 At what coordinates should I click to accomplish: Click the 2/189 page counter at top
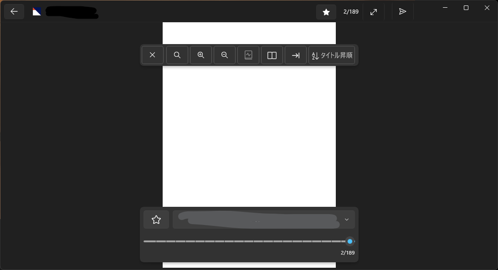351,12
